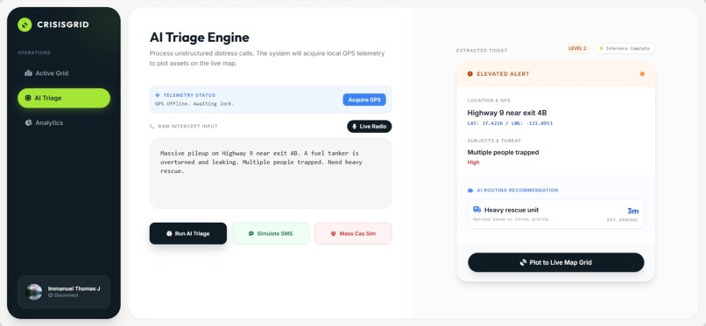The height and width of the screenshot is (326, 706).
Task: Click the Elevated Alert warning icon
Action: pos(470,73)
